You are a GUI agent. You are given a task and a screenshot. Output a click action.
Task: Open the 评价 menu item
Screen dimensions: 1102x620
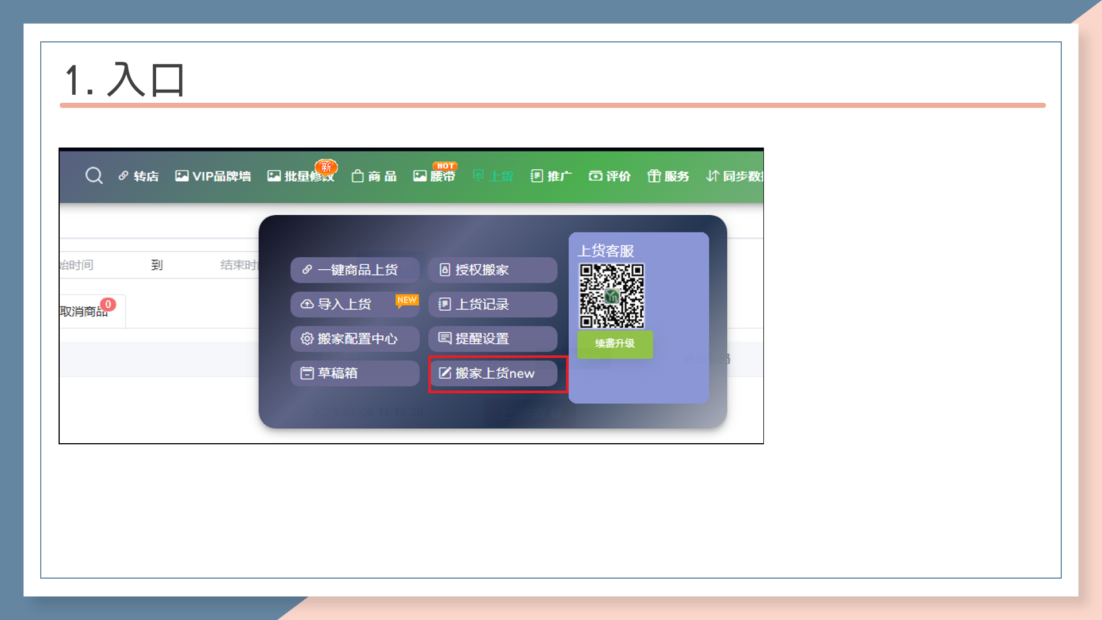[x=610, y=176]
